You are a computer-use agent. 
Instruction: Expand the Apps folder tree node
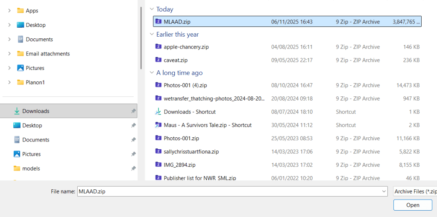[x=9, y=11]
